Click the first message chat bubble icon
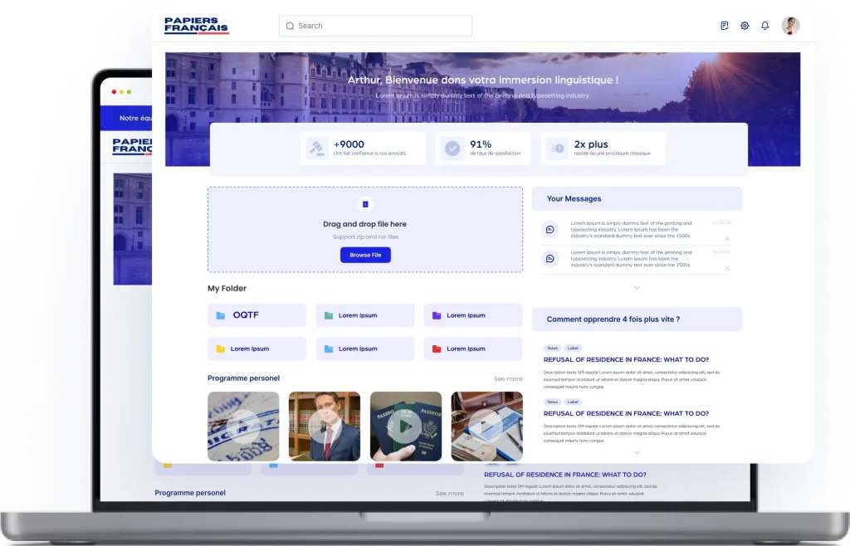The image size is (850, 546). coord(550,229)
